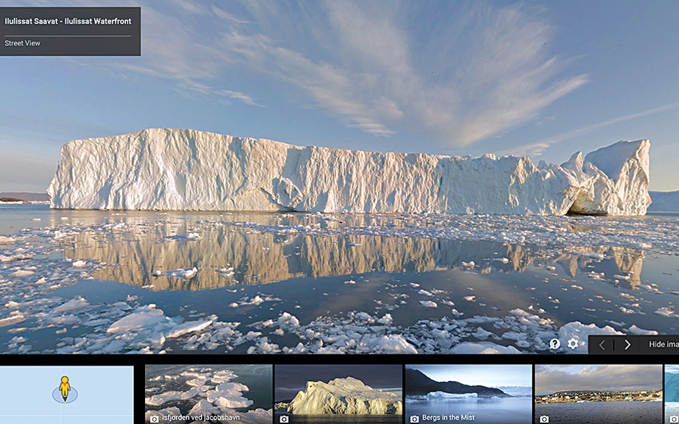Click the help question mark icon
Screen dimensions: 679x424
555,344
